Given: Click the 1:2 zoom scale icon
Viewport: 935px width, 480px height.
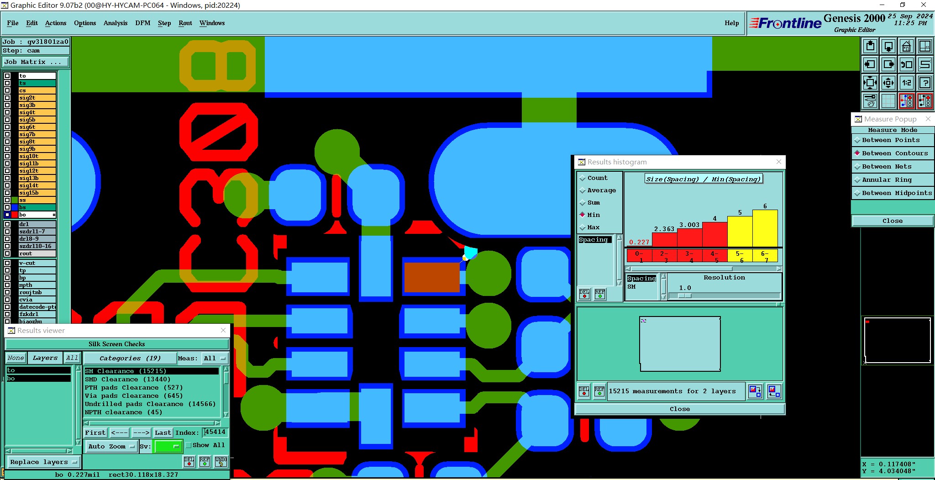Looking at the screenshot, I should [907, 83].
